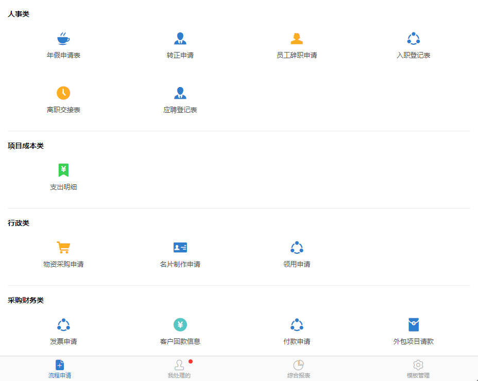Click the coffee cup icon for 年假申请表
This screenshot has height=381, width=478.
coord(63,39)
